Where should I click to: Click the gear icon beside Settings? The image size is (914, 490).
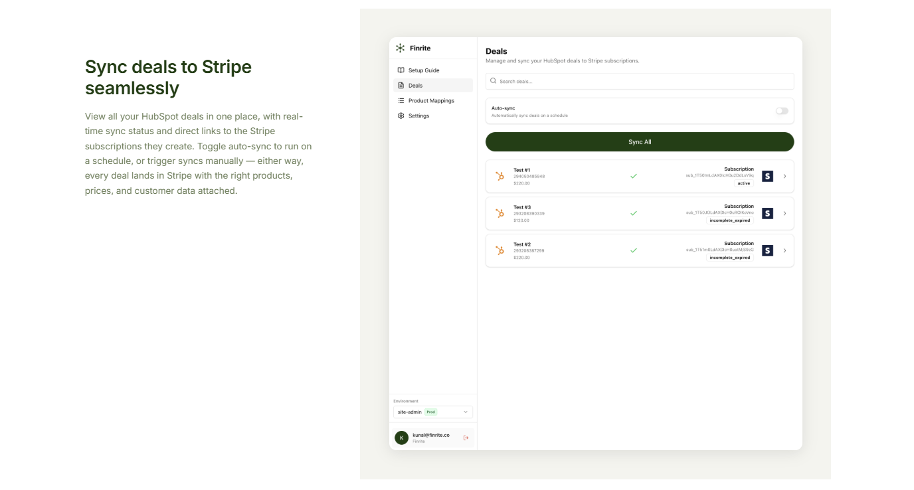401,116
